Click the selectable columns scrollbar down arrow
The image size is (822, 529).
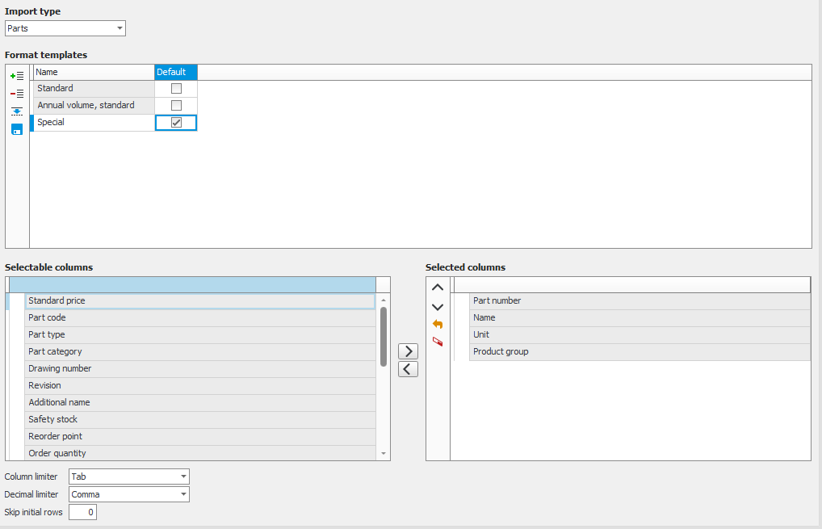pos(382,453)
